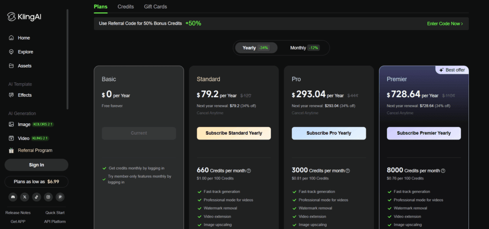
Task: Click Pro's 'Video extension' feature
Action: [312, 216]
